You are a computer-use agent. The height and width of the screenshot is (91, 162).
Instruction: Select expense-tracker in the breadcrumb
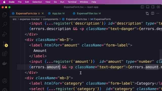click(30, 19)
